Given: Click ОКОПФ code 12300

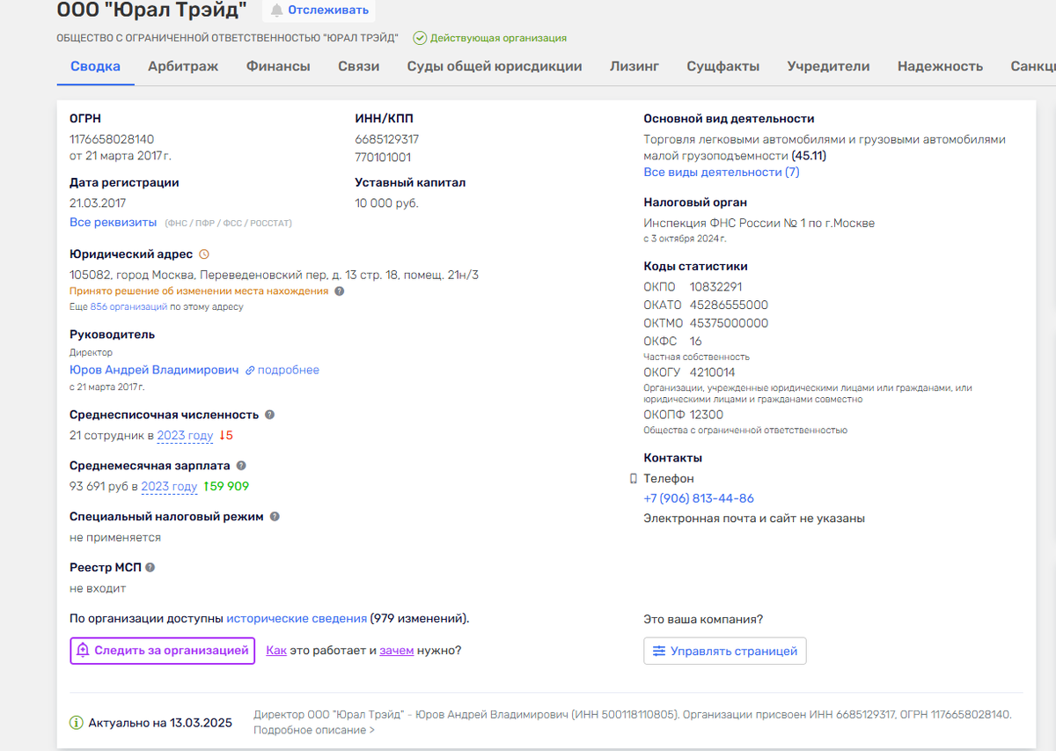Looking at the screenshot, I should pos(707,415).
